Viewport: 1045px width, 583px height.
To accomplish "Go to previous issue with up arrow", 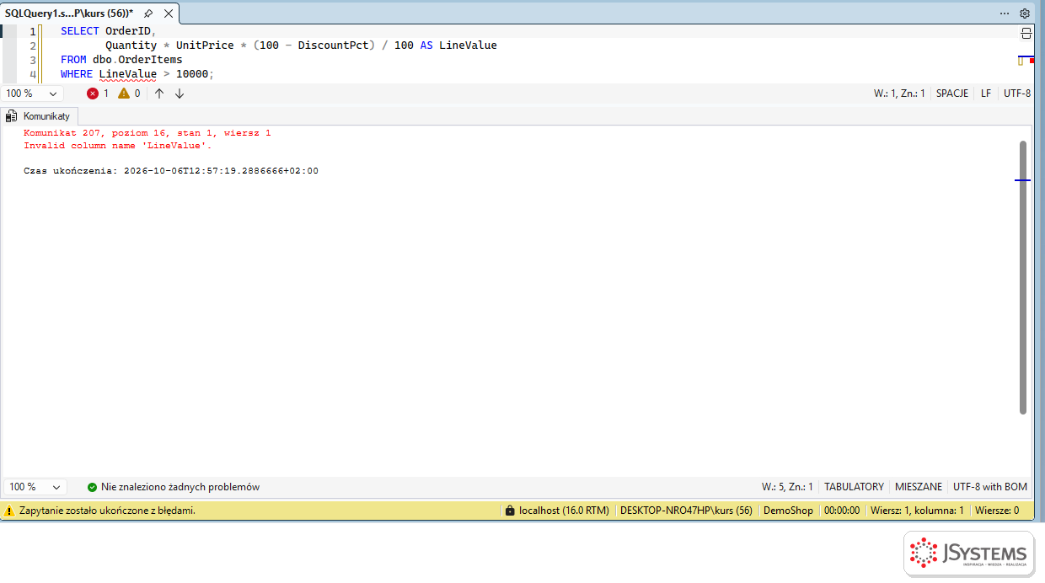I will (x=159, y=94).
